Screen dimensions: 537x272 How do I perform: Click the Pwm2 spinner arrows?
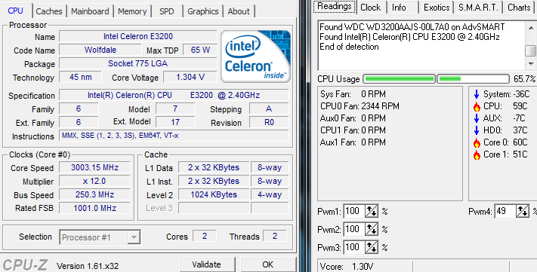coord(372,229)
